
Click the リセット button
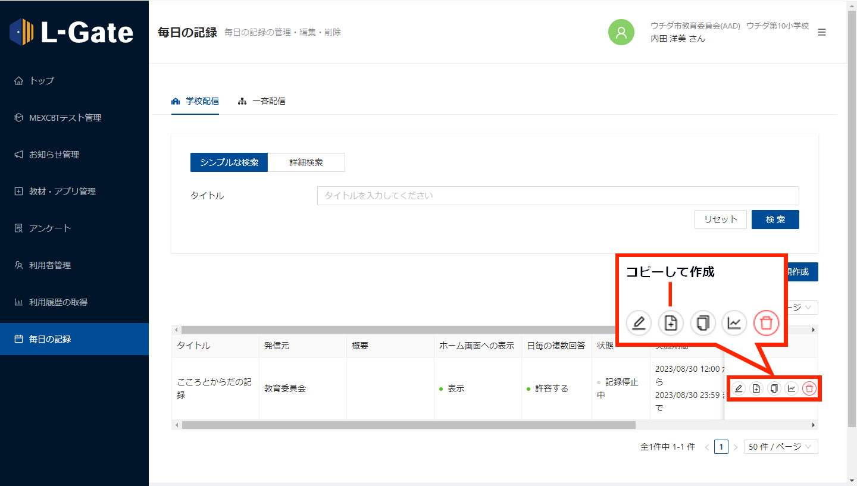pos(720,220)
